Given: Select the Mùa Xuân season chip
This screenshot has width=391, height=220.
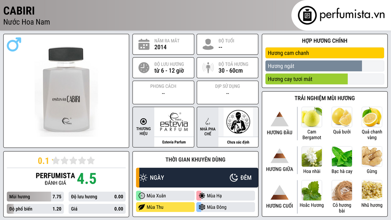Looking at the screenshot, I should click(165, 196).
